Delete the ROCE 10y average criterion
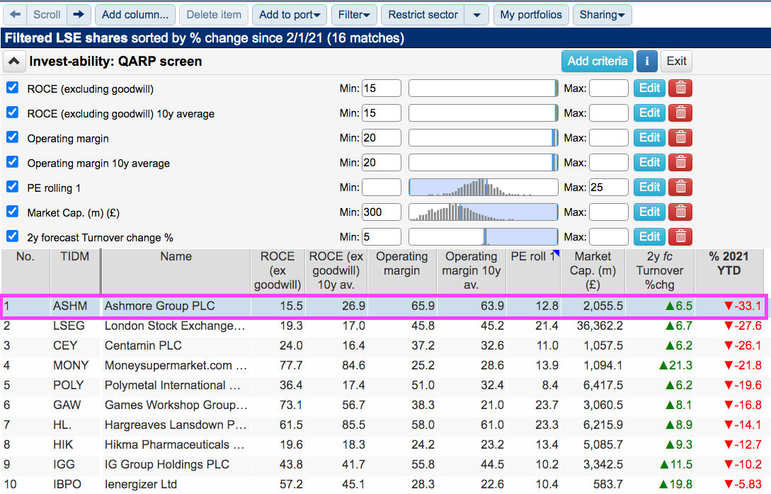771x494 pixels. (x=680, y=113)
